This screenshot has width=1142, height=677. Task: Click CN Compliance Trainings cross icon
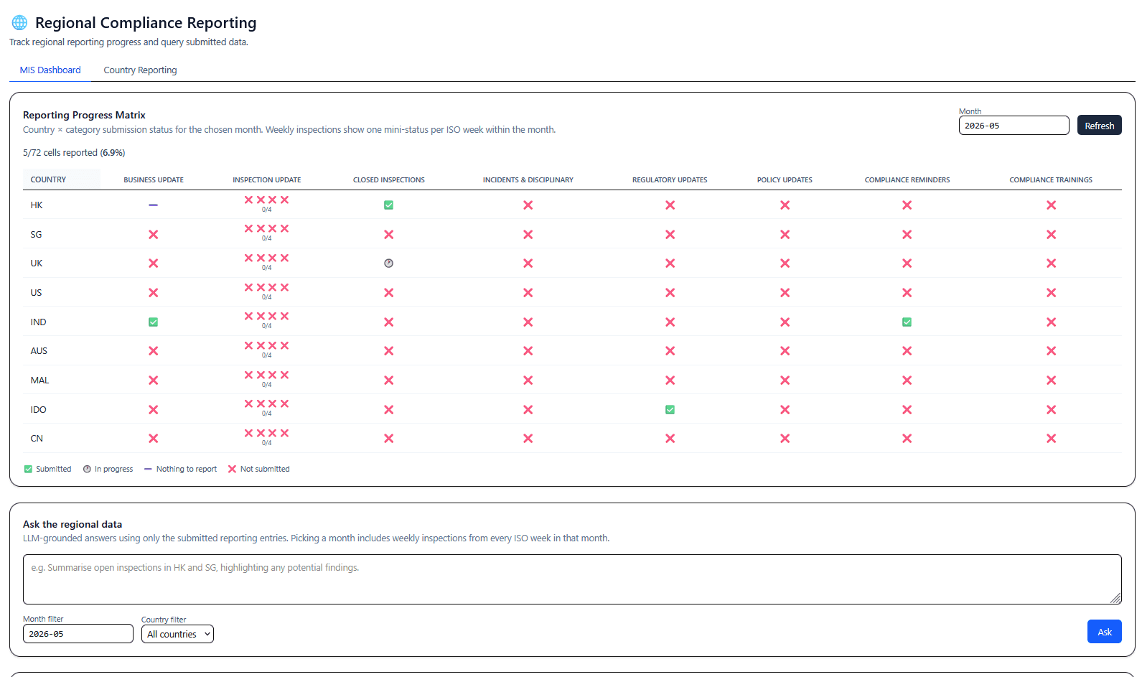pyautogui.click(x=1051, y=439)
